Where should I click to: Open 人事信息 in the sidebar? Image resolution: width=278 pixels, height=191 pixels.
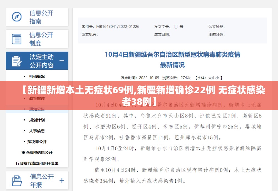click(x=37, y=131)
